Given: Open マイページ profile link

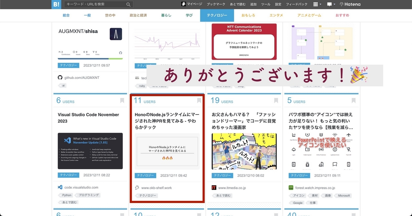Looking at the screenshot, I should pos(191,4).
